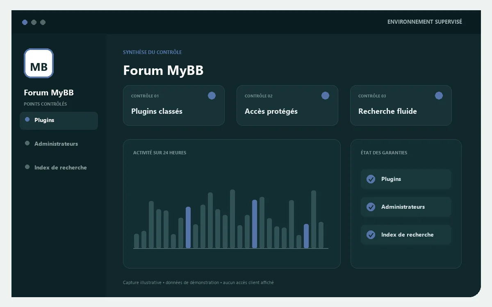492x307 pixels.
Task: Open the Recherche fluide control card
Action: (x=401, y=105)
